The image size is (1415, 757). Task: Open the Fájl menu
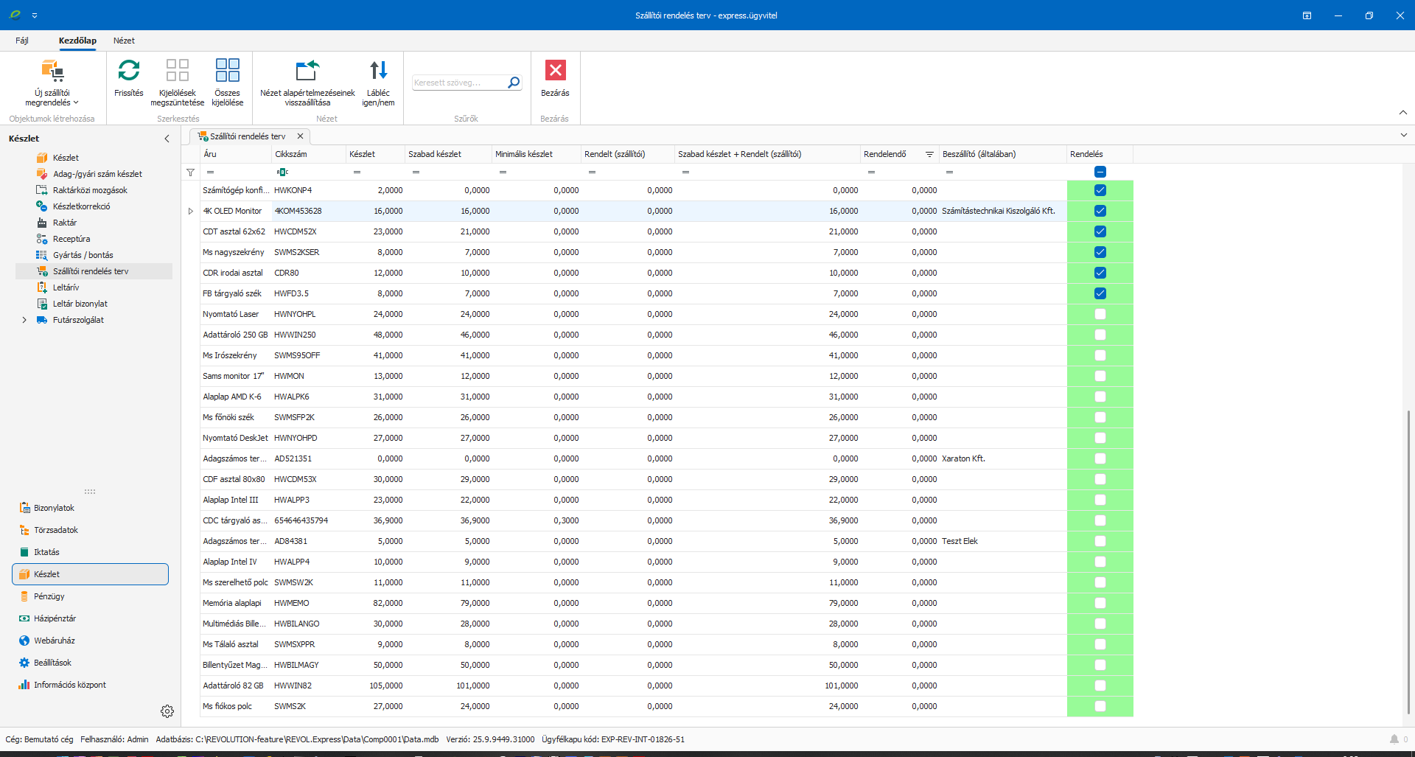(22, 41)
